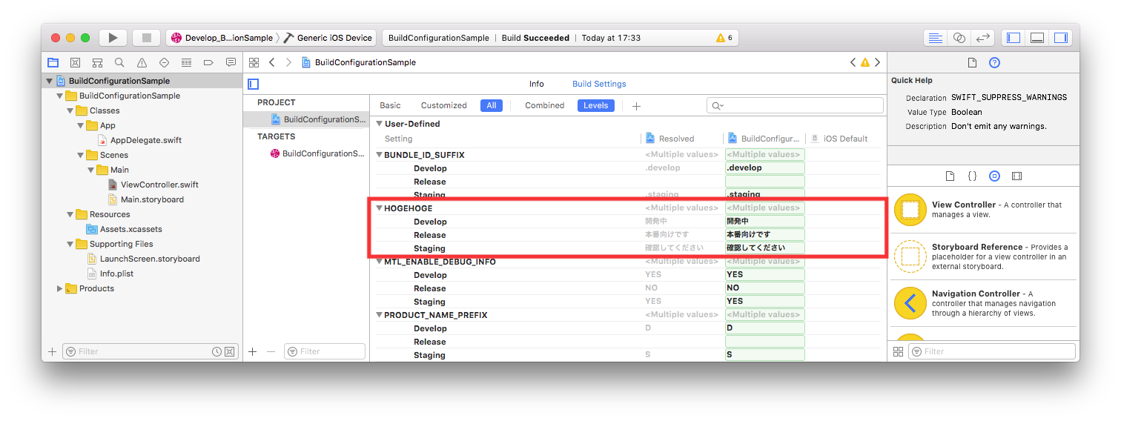Viewport: 1121px width, 421px height.
Task: Select the Build Settings tab
Action: click(599, 84)
